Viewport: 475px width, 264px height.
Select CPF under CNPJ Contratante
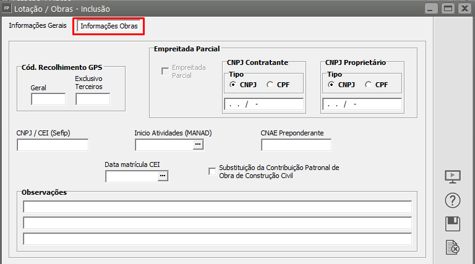point(270,85)
